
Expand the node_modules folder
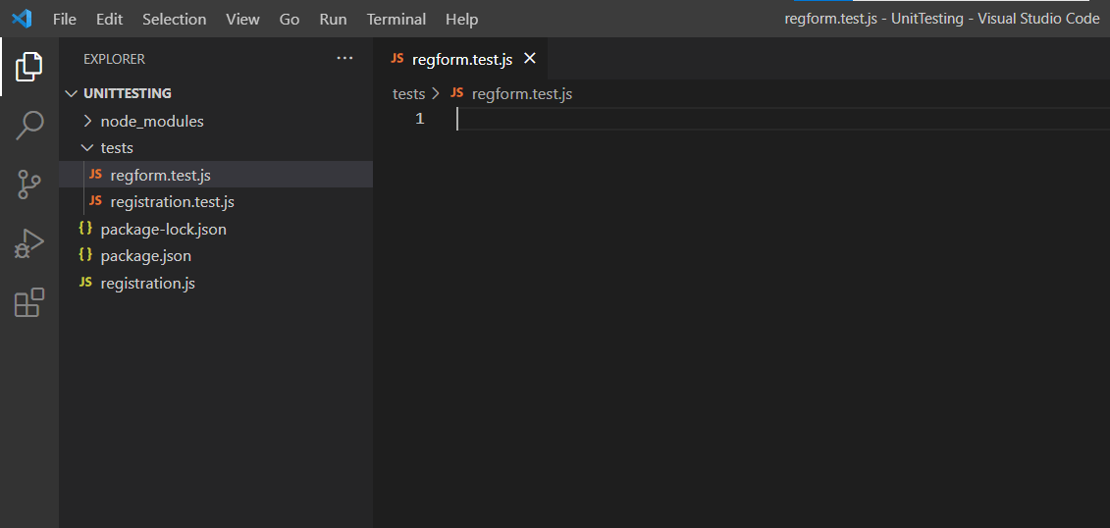[x=216, y=121]
